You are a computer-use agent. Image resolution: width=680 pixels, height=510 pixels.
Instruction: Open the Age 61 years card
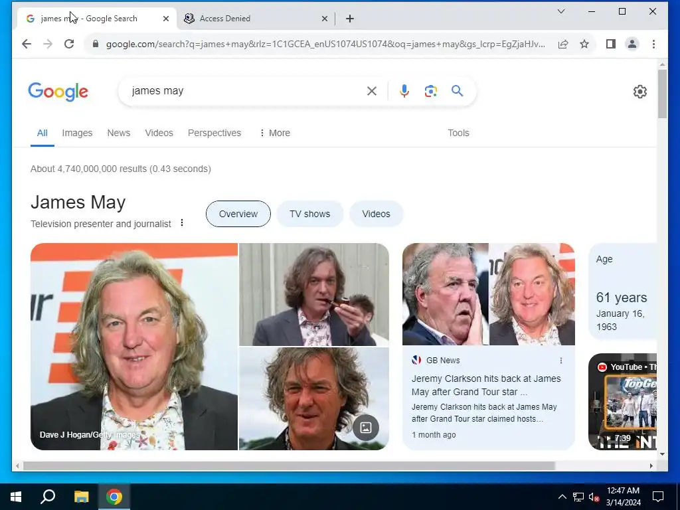(x=622, y=292)
